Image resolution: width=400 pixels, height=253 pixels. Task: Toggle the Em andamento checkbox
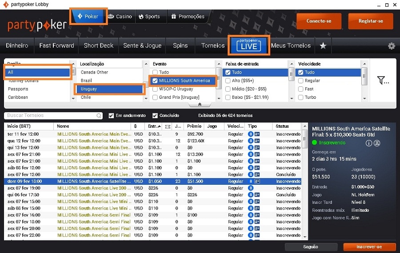click(111, 116)
